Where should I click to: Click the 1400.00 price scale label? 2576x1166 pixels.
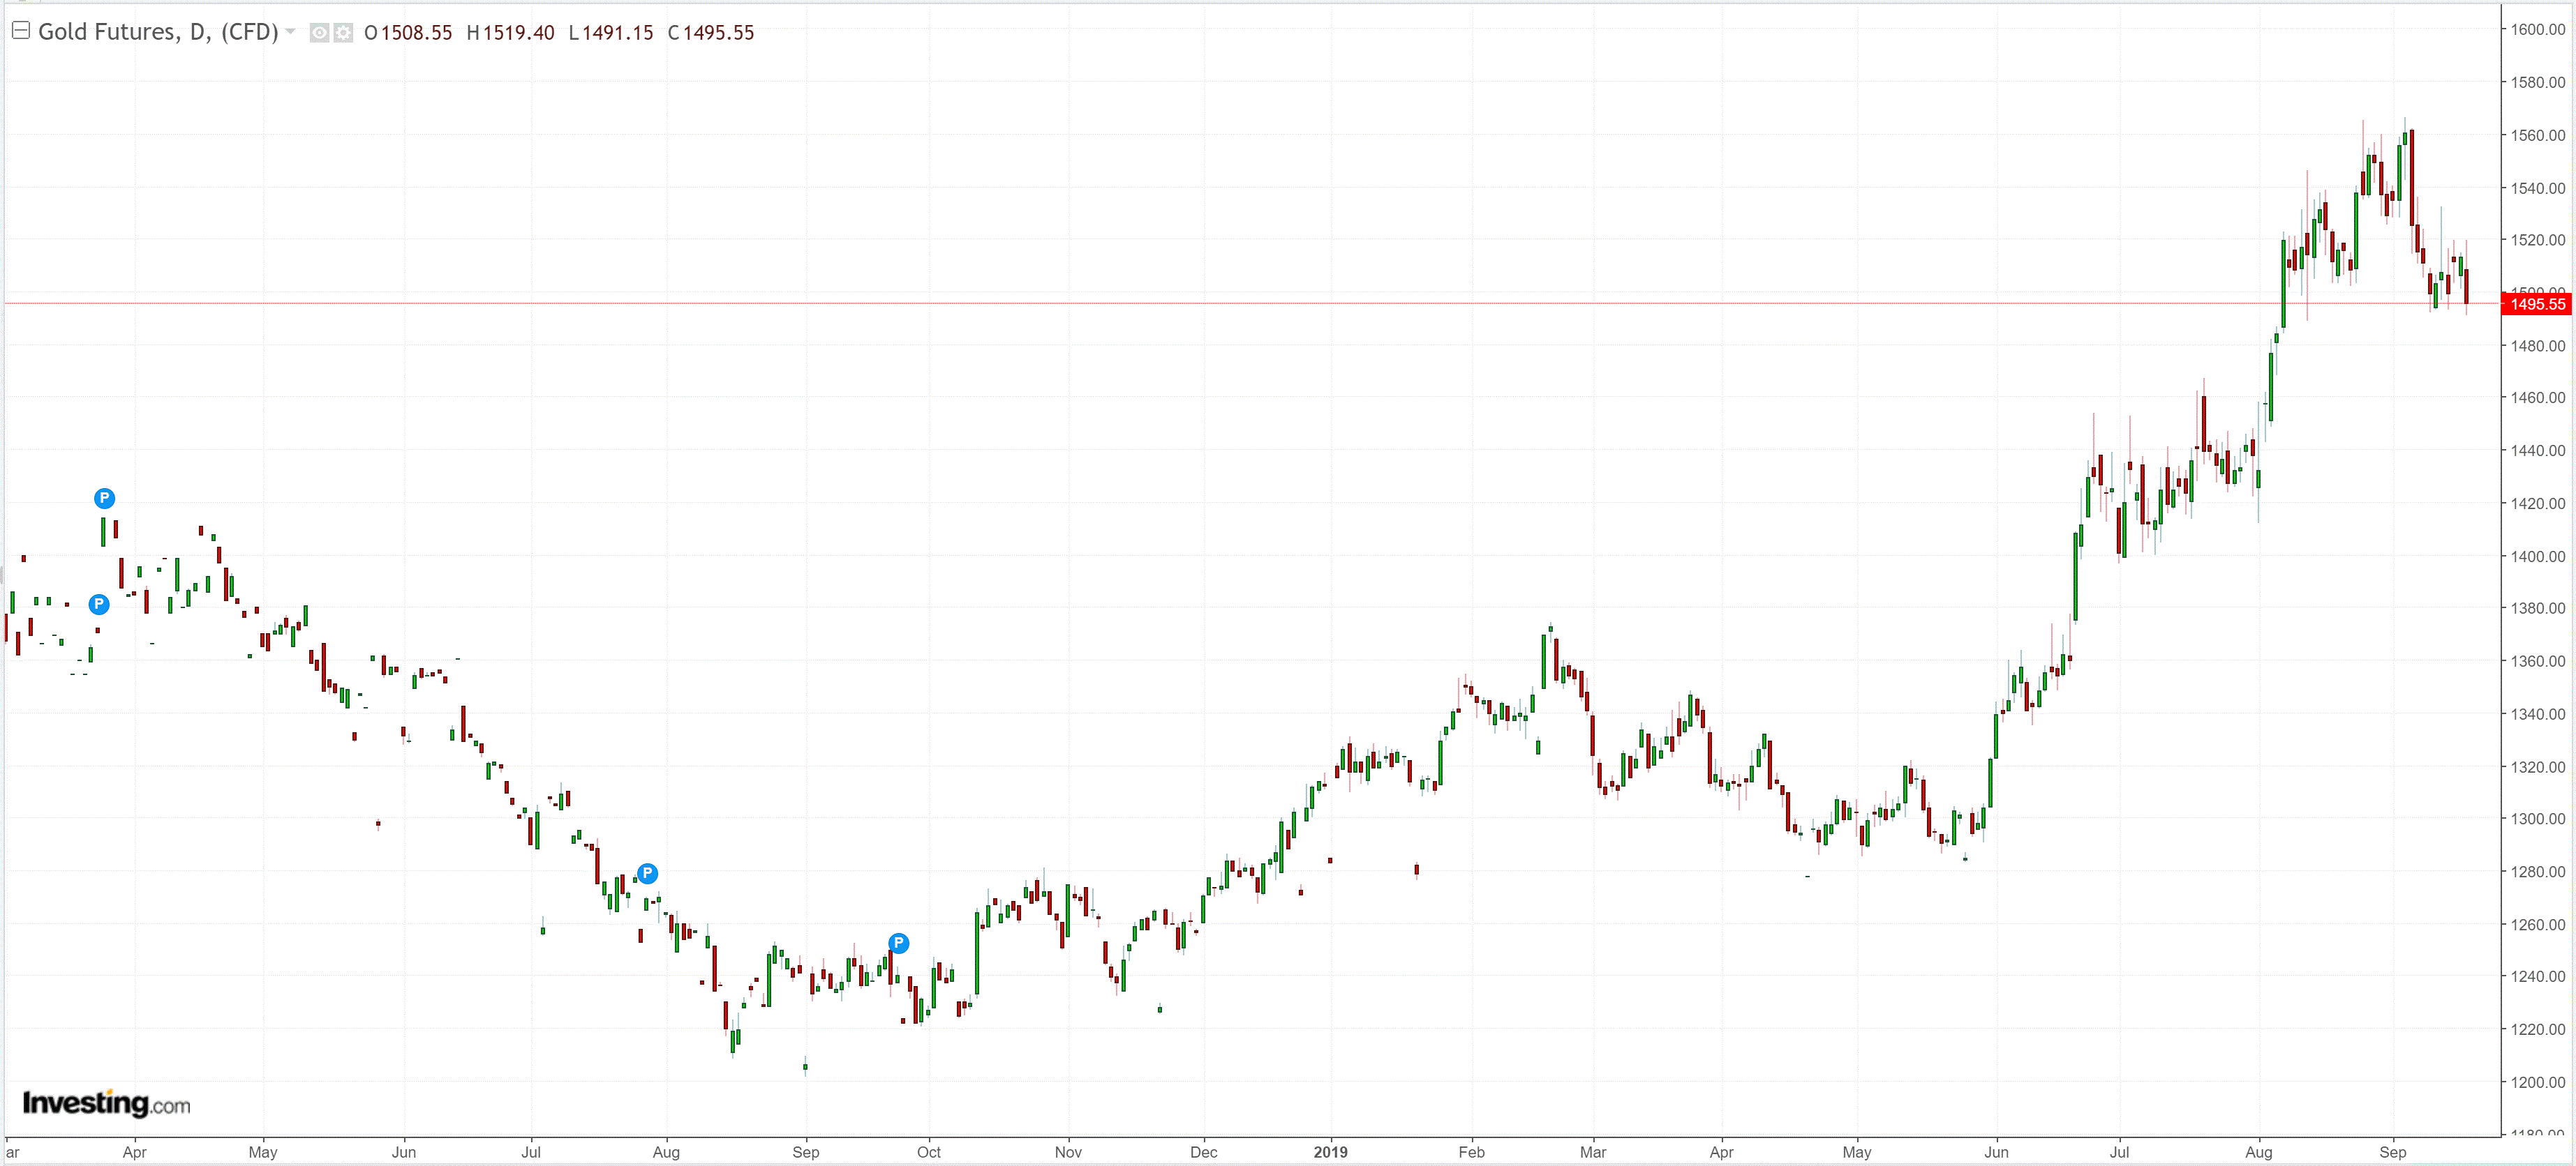[2537, 556]
